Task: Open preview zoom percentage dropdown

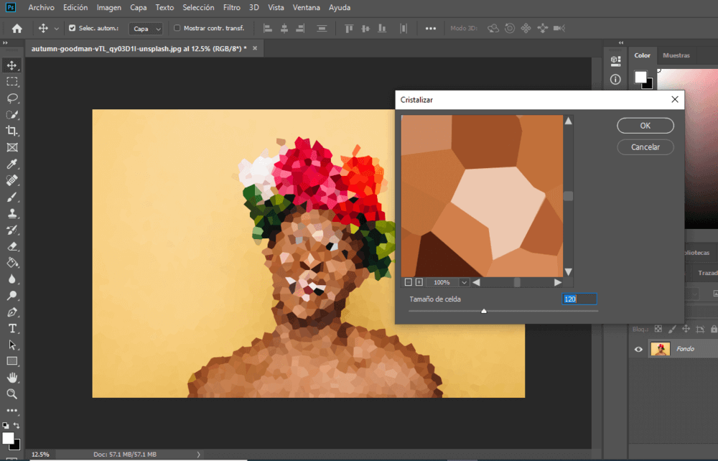Action: (464, 283)
